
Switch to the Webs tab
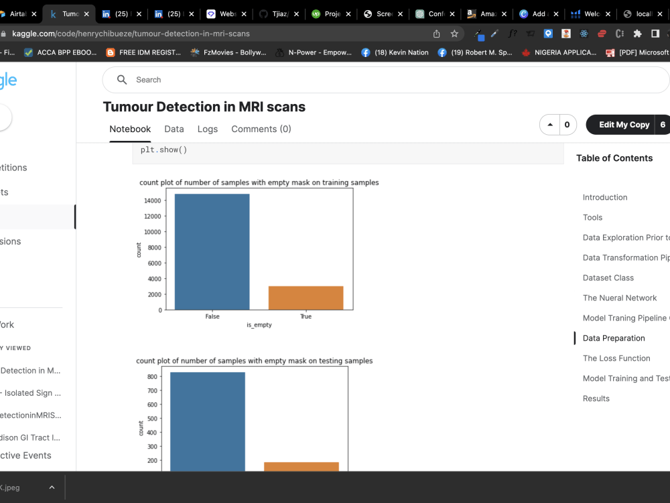[x=222, y=14]
